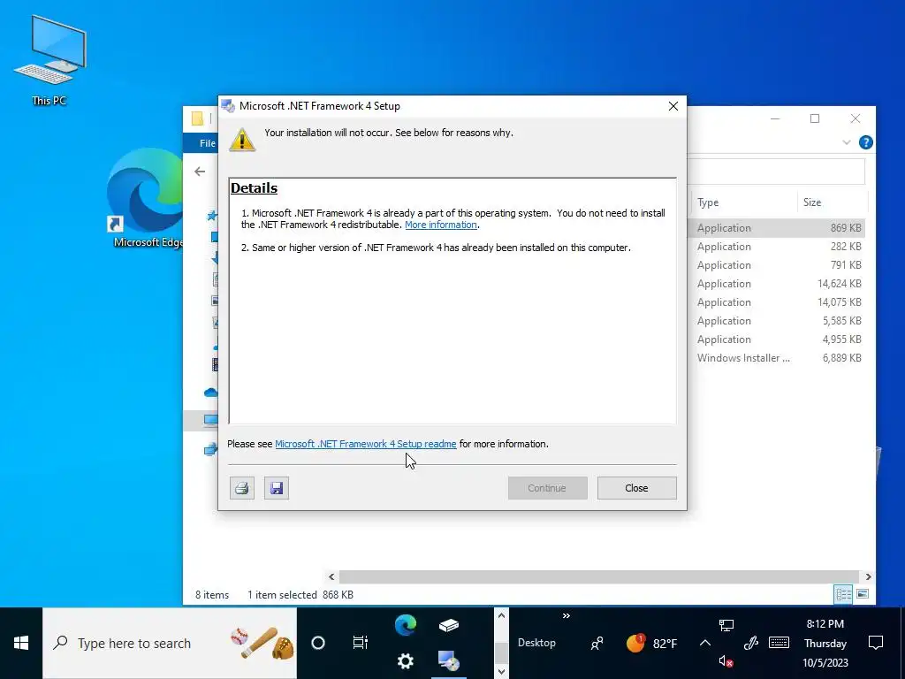Click the print icon in Setup dialog
Screen dimensions: 905x679
tap(242, 488)
